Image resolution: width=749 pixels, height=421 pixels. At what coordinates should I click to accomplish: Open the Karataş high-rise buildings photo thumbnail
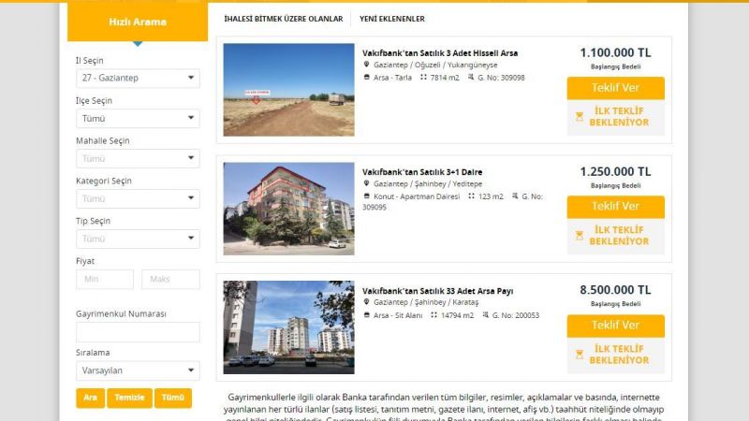tap(288, 327)
